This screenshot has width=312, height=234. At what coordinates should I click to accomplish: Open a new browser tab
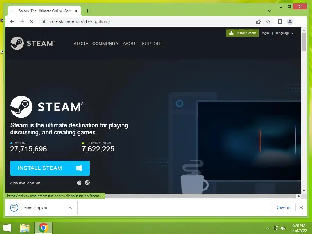pos(88,11)
